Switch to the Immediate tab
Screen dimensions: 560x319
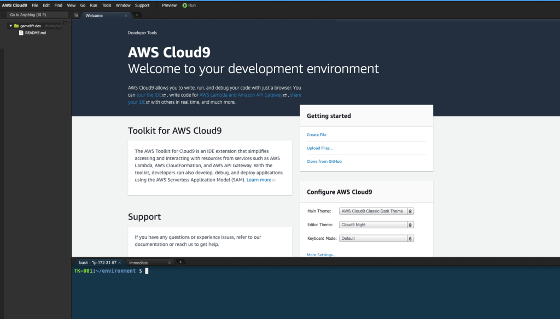coord(138,263)
